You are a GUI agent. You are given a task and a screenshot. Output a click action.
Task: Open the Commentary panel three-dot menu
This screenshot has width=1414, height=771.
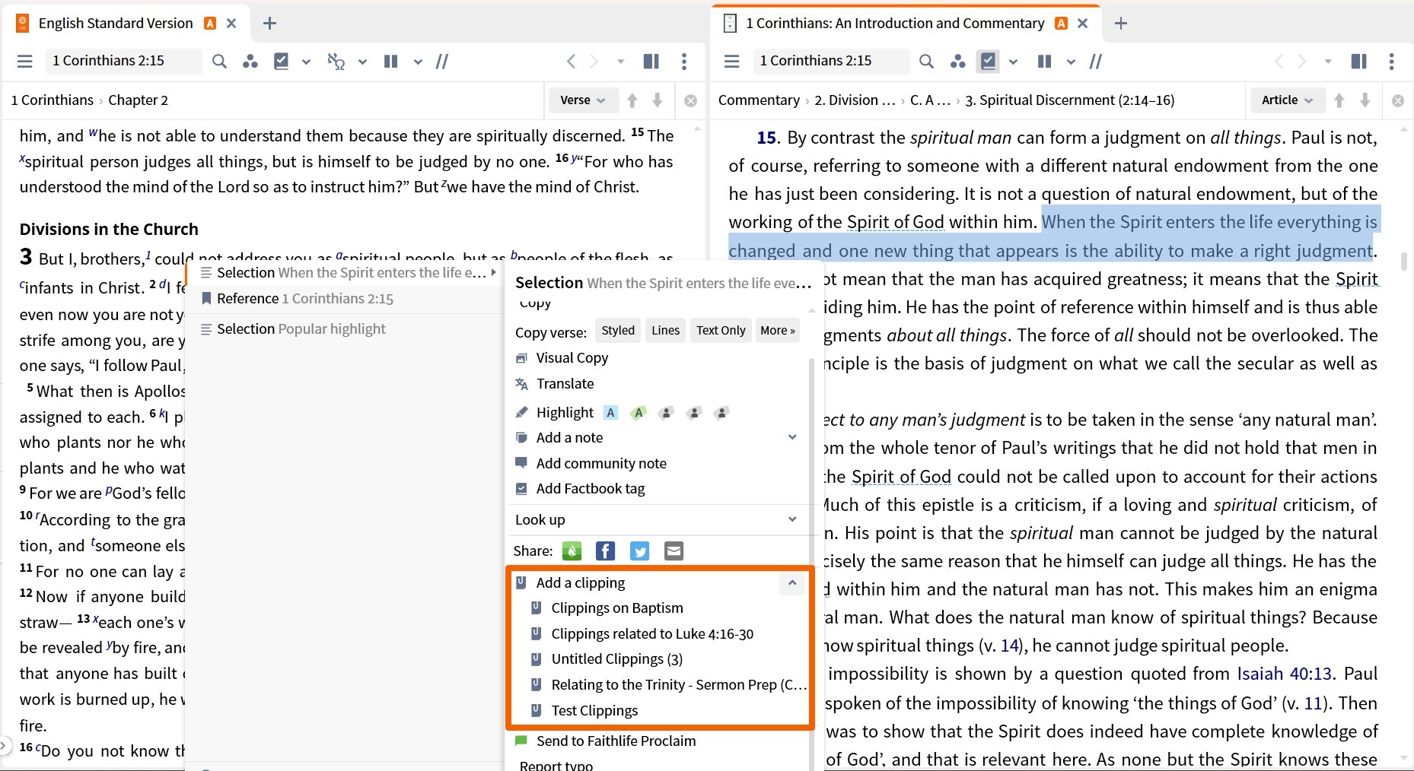[1391, 62]
